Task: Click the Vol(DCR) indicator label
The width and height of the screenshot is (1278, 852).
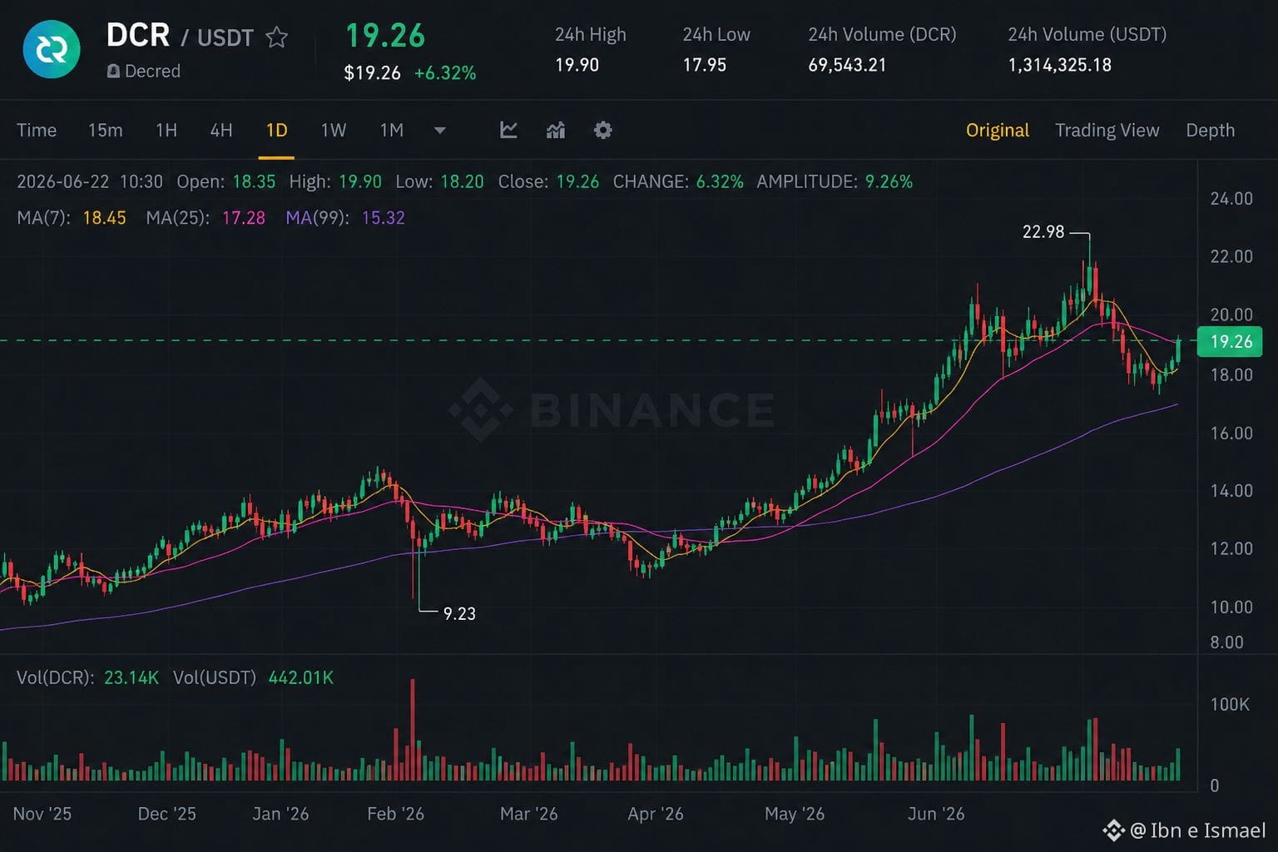Action: click(x=55, y=678)
